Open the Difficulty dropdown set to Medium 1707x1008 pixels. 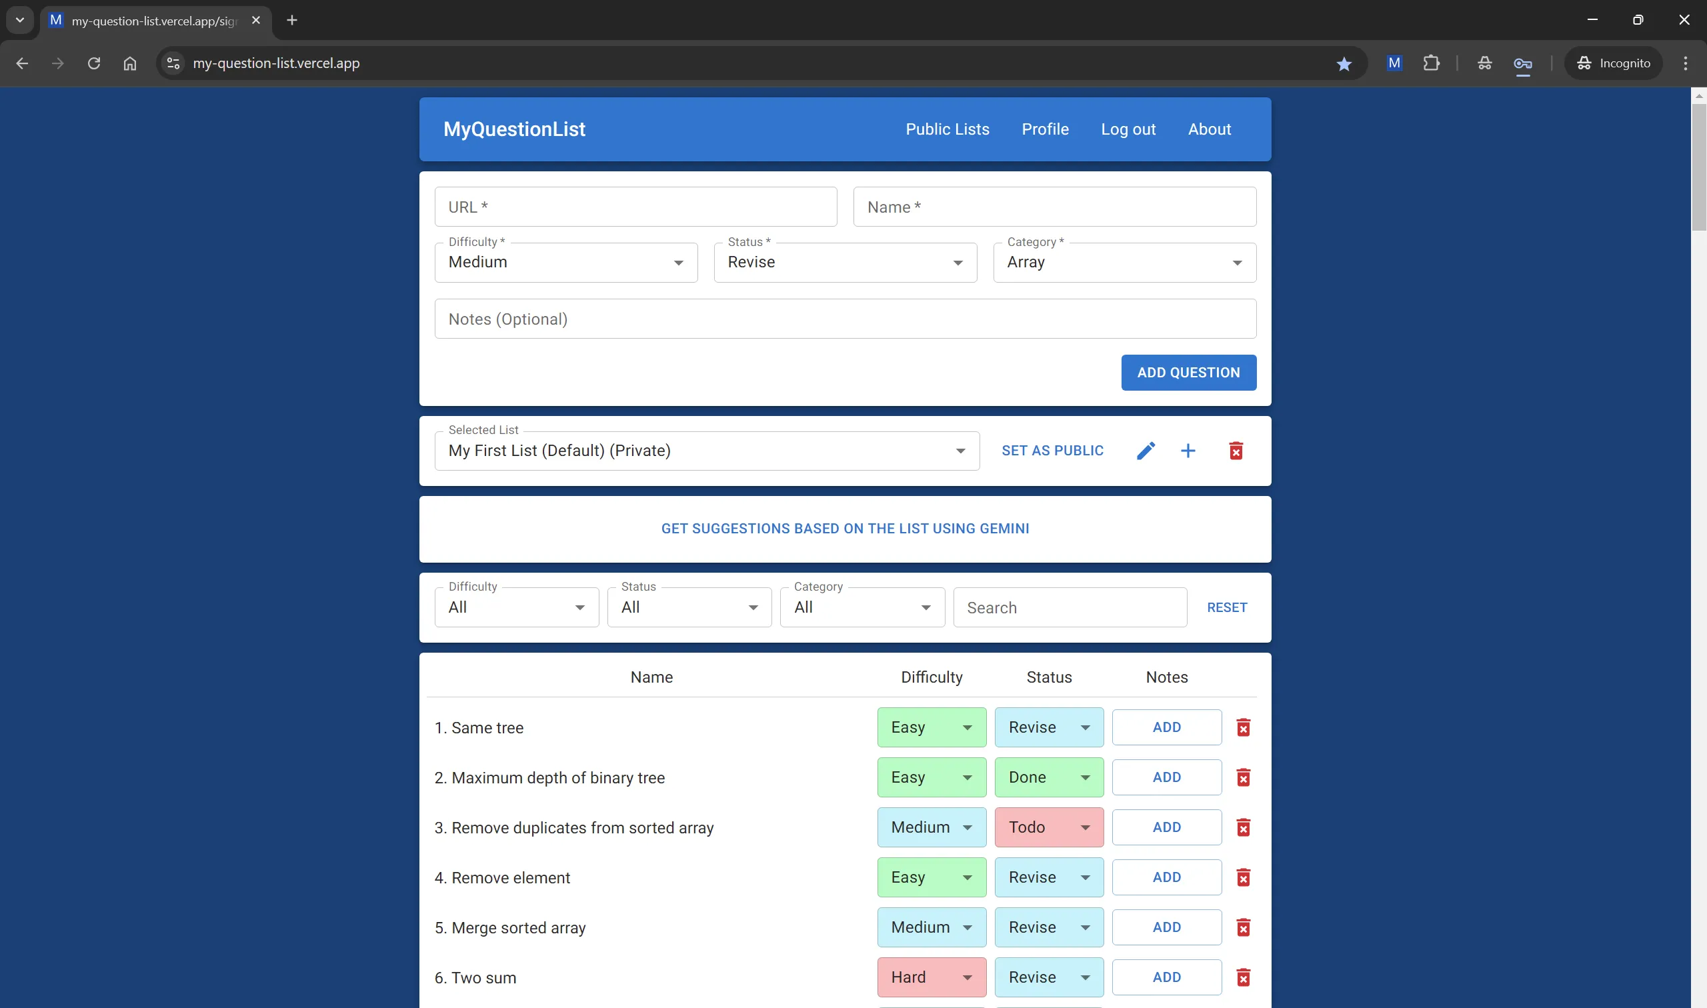(x=565, y=263)
